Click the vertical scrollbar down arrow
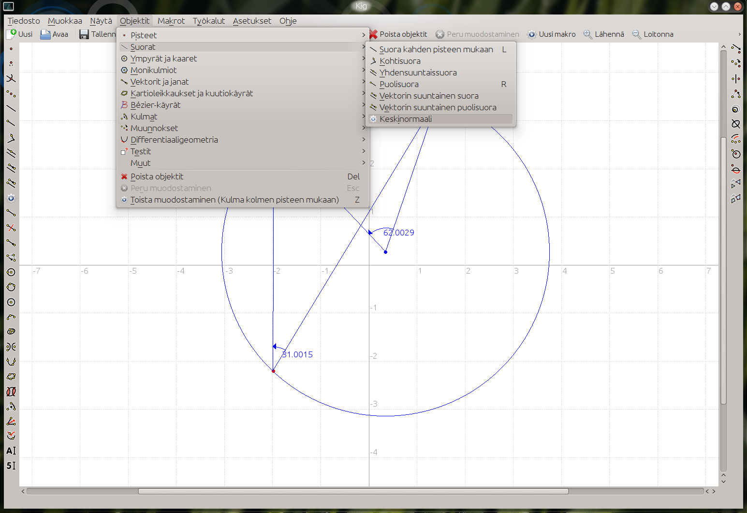 (x=723, y=481)
